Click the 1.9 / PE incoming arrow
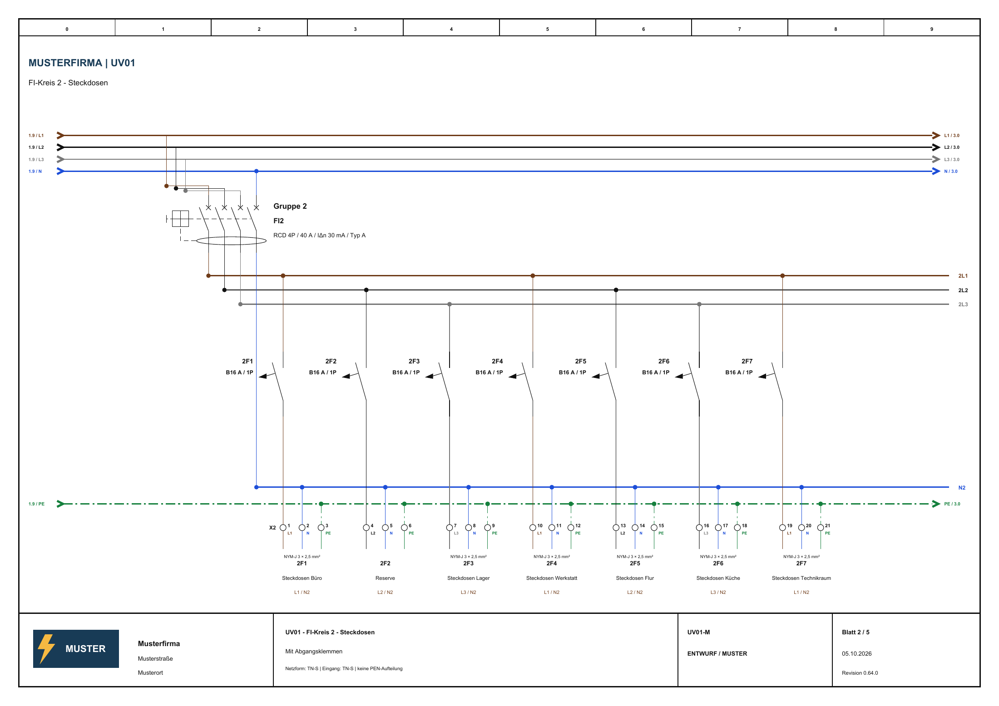Image resolution: width=999 pixels, height=706 pixels. coord(60,504)
